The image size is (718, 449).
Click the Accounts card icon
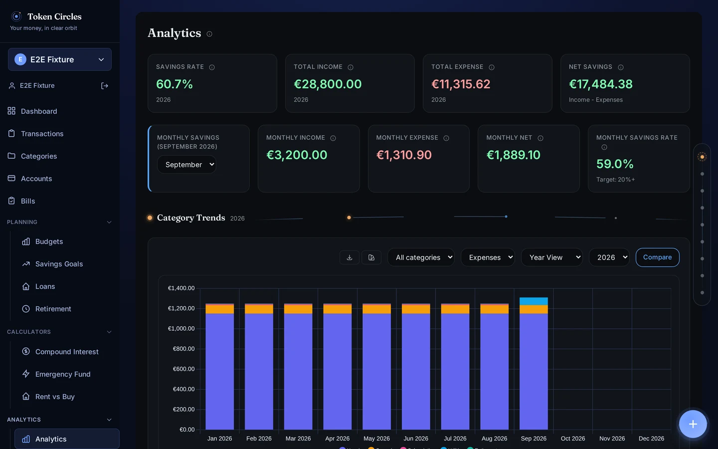click(11, 178)
